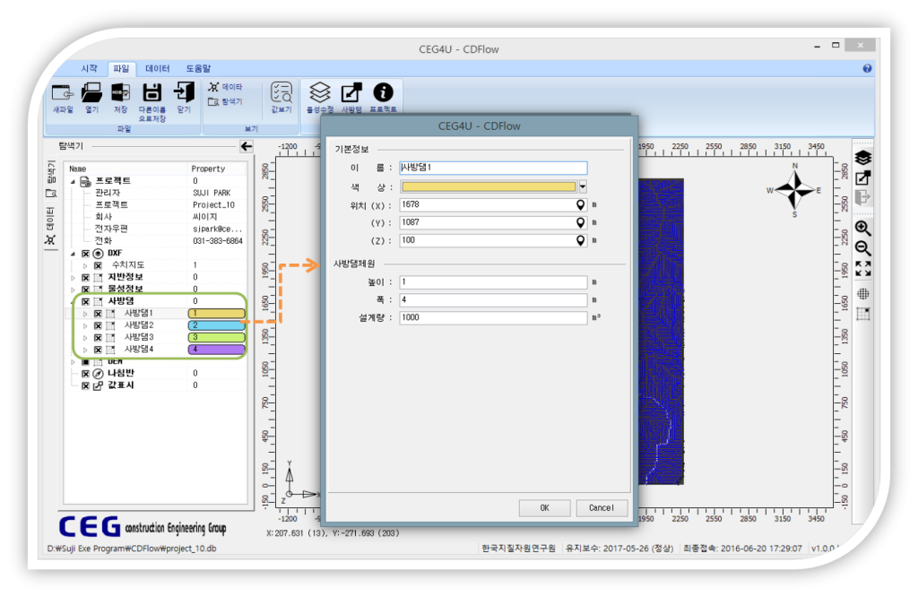Screen dimensions: 918x597
Task: Click the export square icon in the right toolbar
Action: click(x=863, y=177)
